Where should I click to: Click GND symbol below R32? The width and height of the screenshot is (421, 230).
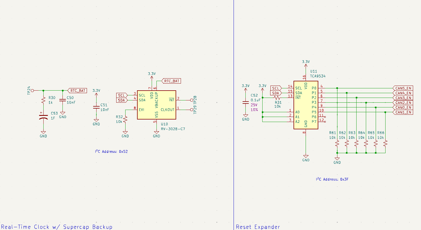[x=125, y=134]
